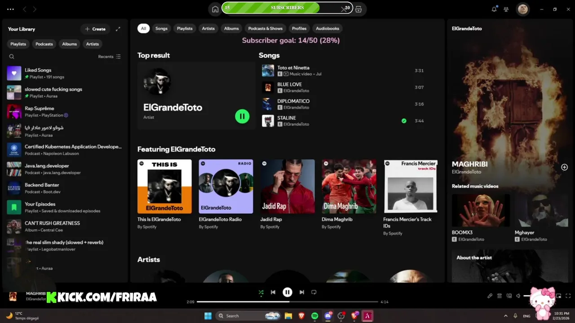Navigate back with the left arrow

click(25, 9)
